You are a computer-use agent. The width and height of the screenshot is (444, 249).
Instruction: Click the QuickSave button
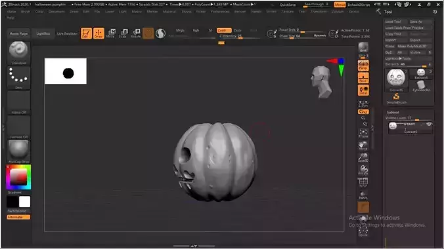point(288,5)
